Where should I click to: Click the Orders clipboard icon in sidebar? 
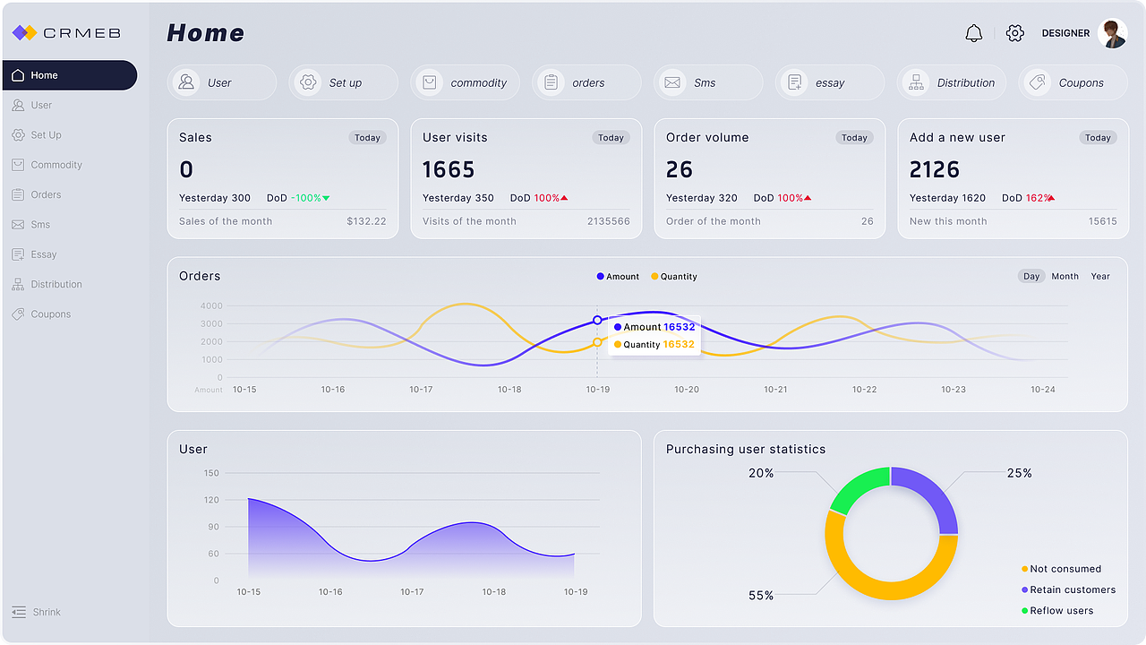18,194
